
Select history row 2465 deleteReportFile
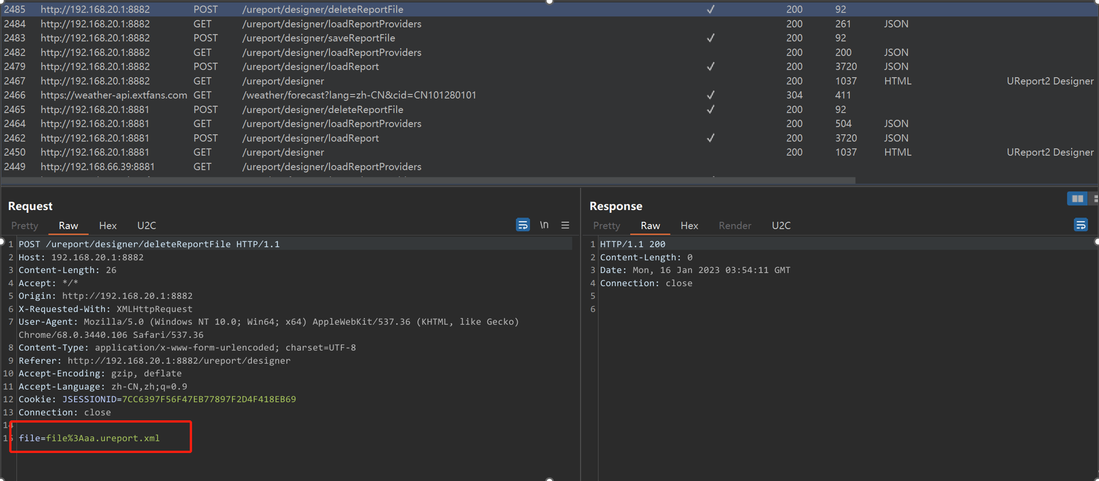point(549,109)
